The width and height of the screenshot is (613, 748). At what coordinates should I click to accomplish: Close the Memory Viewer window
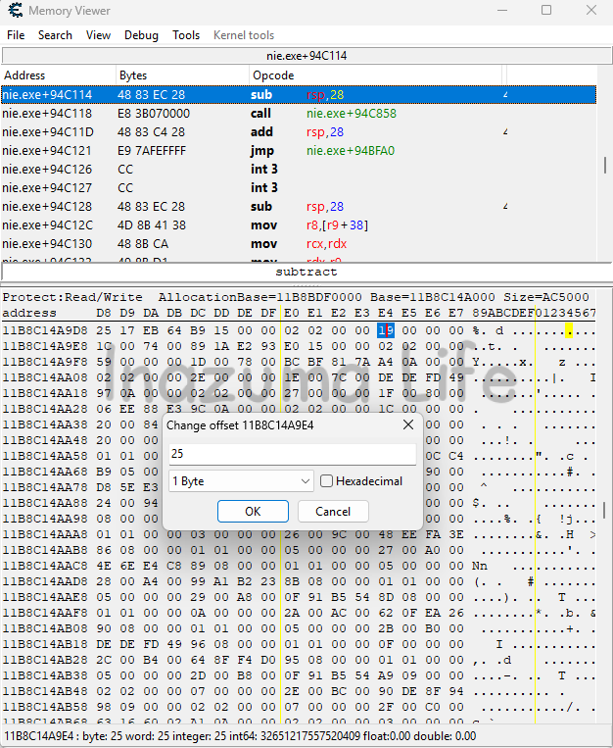tap(591, 10)
